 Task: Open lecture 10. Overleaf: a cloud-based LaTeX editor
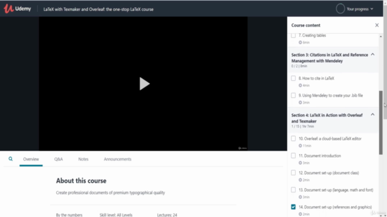point(330,139)
